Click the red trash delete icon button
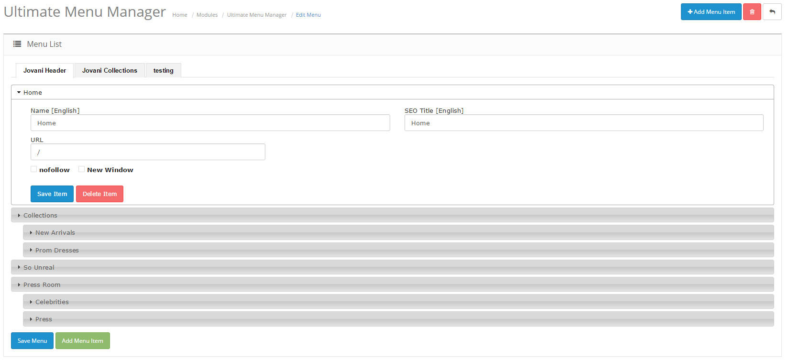The width and height of the screenshot is (789, 361). [x=752, y=12]
